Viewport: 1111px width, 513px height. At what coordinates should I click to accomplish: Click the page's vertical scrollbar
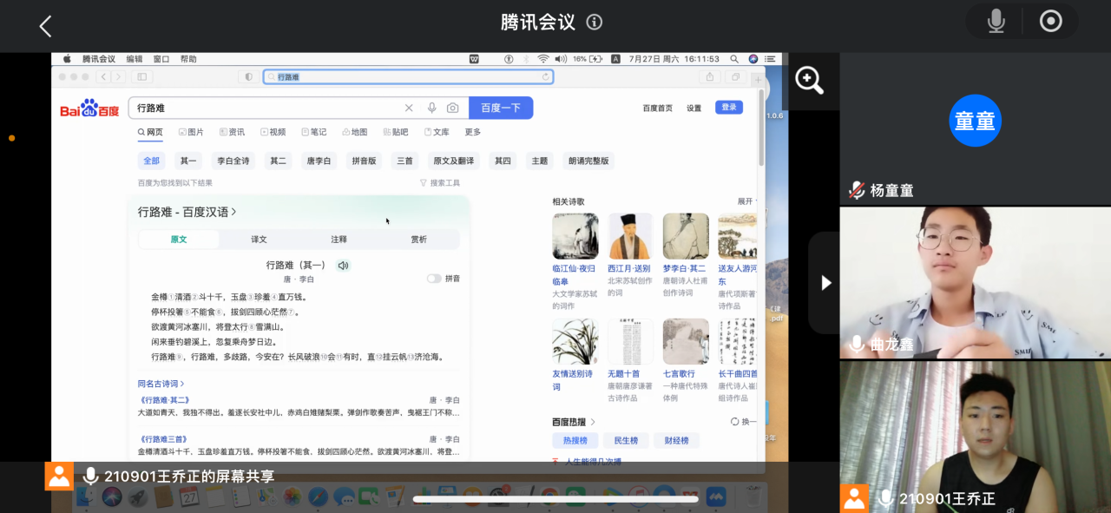point(761,130)
